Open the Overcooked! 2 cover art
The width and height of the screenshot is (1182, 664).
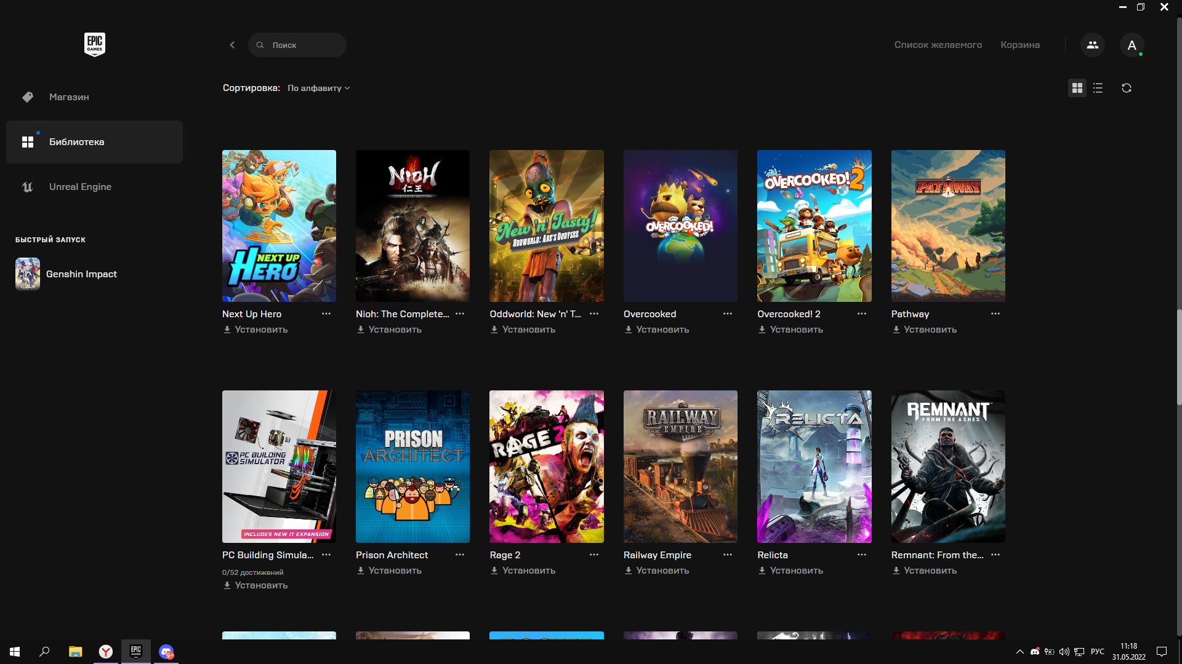tap(814, 226)
